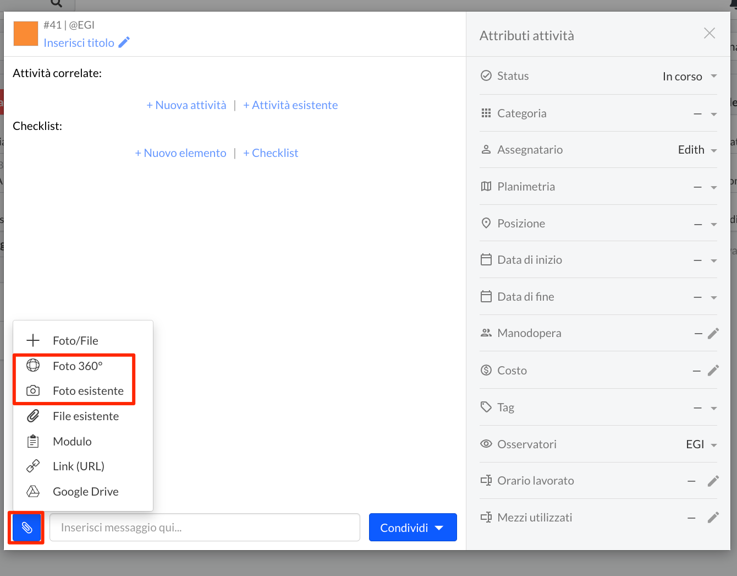737x576 pixels.
Task: Choose Foto/File from attachment menu
Action: pyautogui.click(x=83, y=340)
